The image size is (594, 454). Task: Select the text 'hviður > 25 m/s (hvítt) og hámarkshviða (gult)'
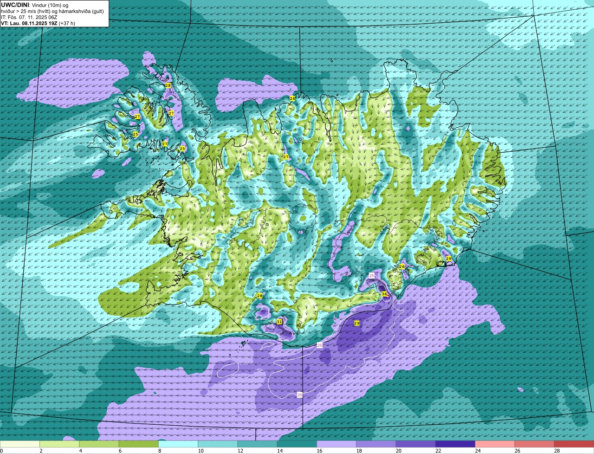(x=52, y=11)
